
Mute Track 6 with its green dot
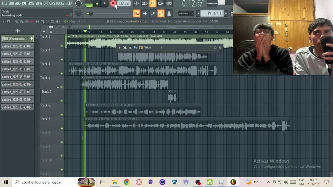[x=62, y=115]
